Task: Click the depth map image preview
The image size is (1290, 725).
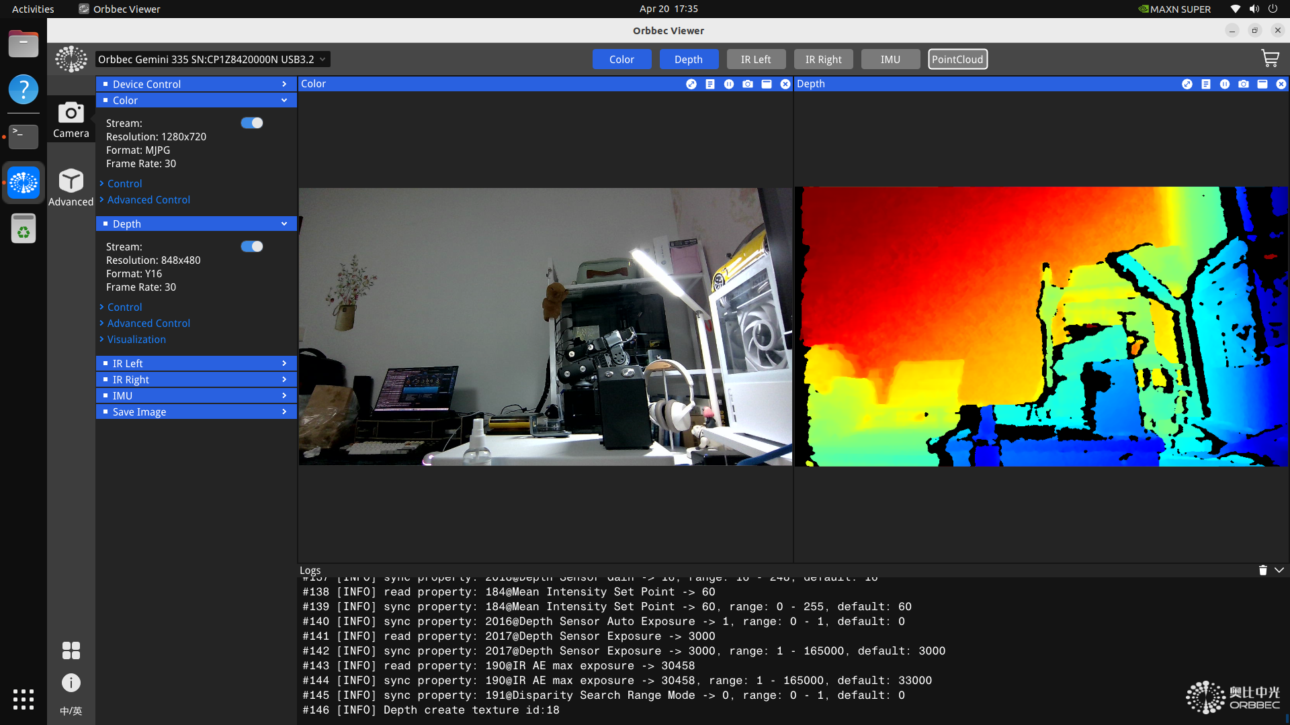Action: [x=1041, y=326]
